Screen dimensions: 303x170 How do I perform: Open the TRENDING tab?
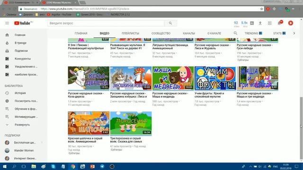point(253,34)
